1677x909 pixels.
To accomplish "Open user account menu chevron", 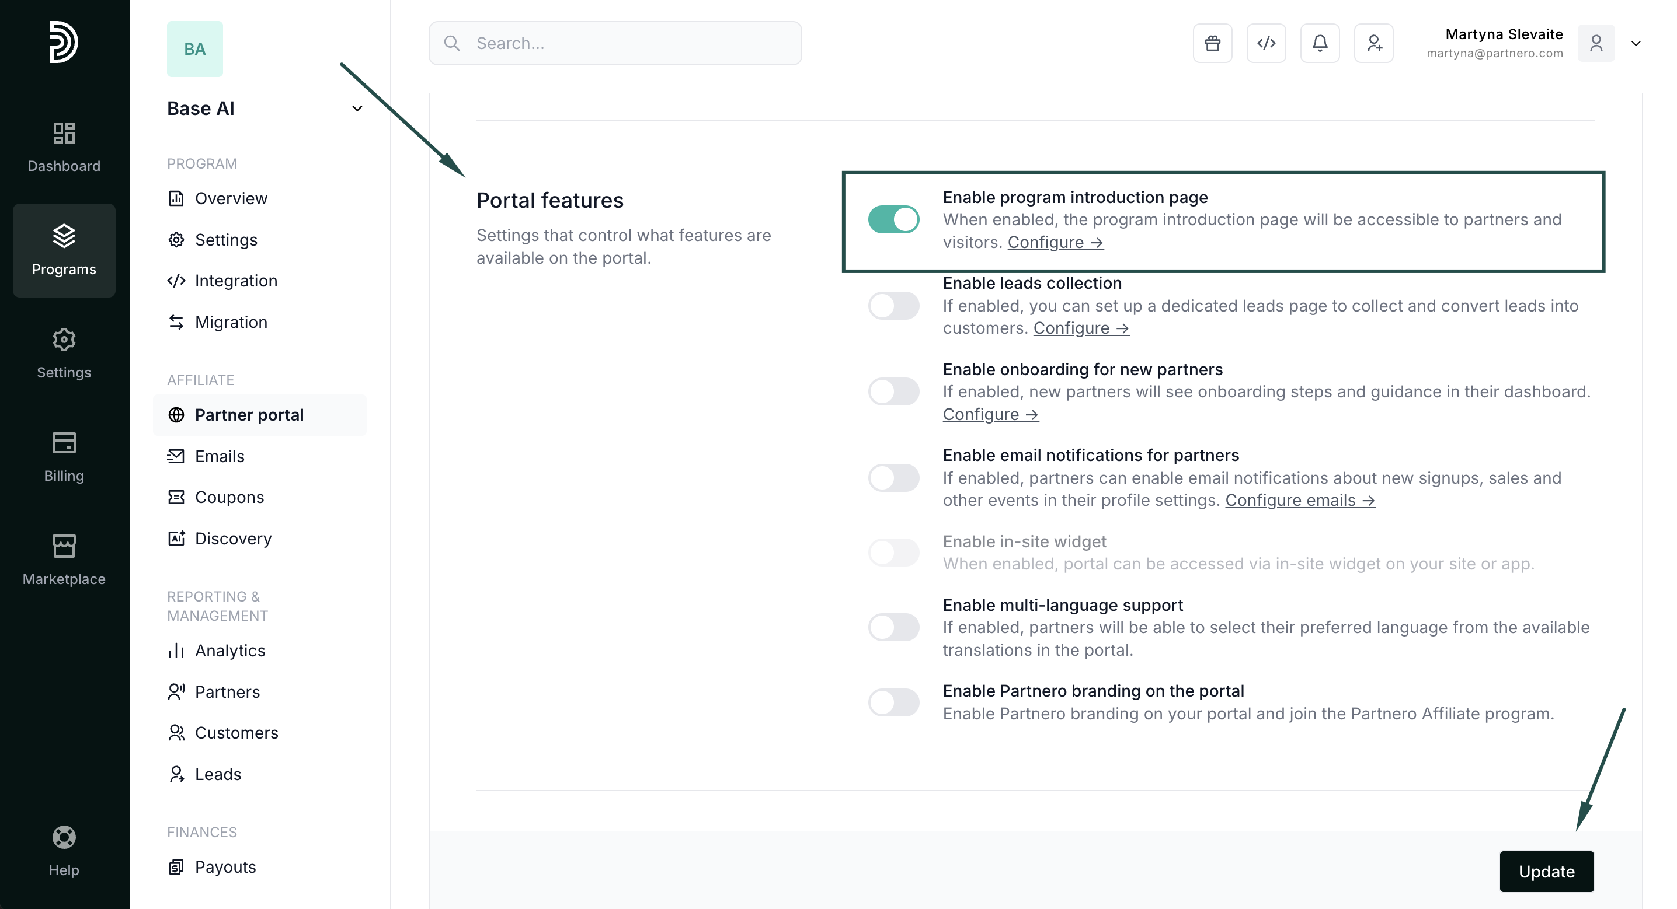I will [1636, 44].
